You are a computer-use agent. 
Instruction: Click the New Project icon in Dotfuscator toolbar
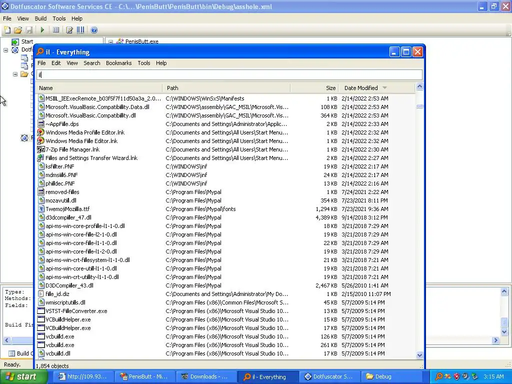(7, 30)
